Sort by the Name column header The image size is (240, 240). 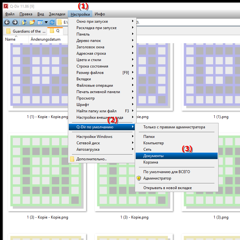(x=16, y=39)
